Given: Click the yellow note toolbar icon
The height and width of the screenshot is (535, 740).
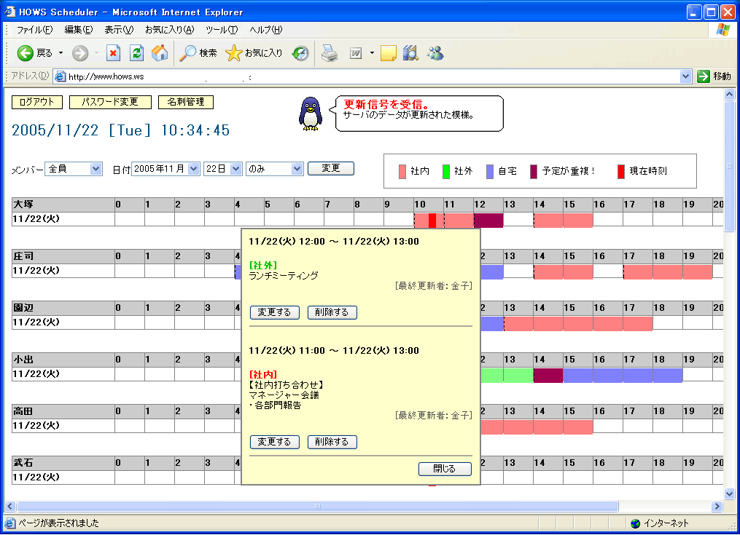Looking at the screenshot, I should pyautogui.click(x=388, y=53).
